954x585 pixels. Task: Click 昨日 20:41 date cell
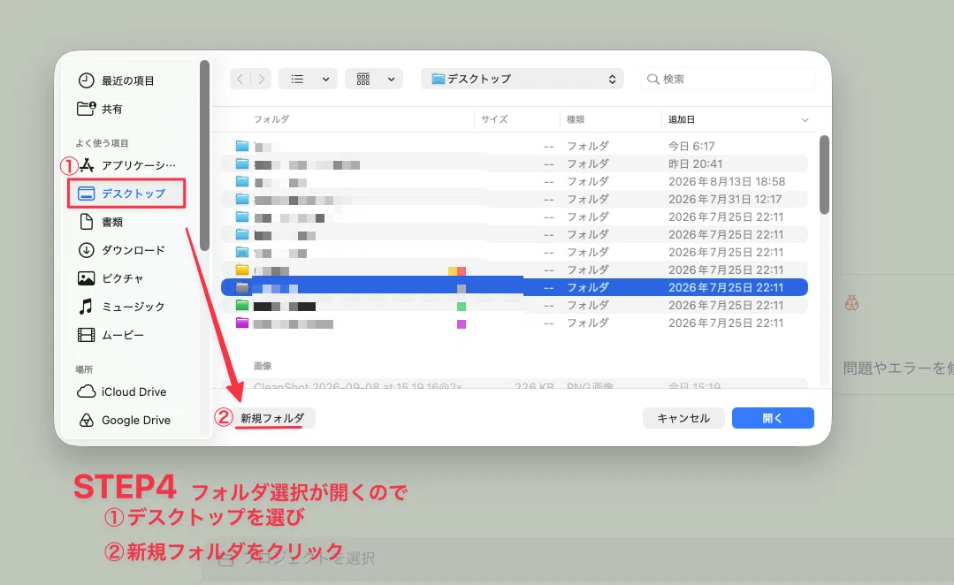pos(696,163)
